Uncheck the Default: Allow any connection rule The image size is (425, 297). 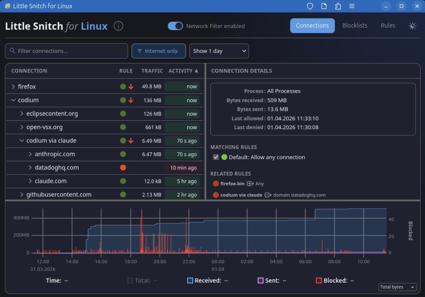click(x=216, y=157)
